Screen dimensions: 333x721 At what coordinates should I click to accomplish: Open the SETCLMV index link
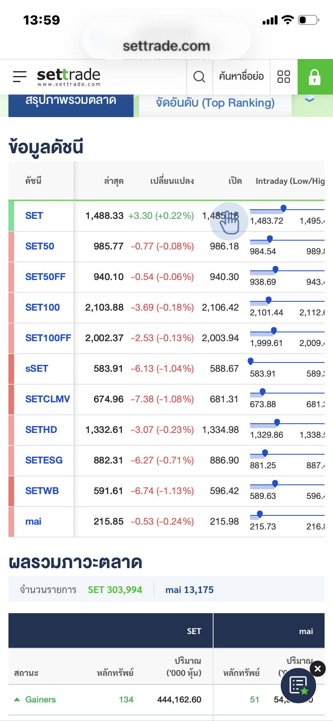[x=47, y=400]
